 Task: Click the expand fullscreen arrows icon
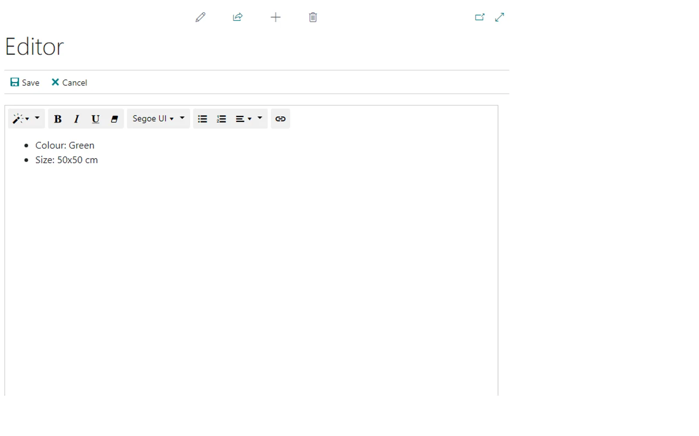pyautogui.click(x=499, y=17)
